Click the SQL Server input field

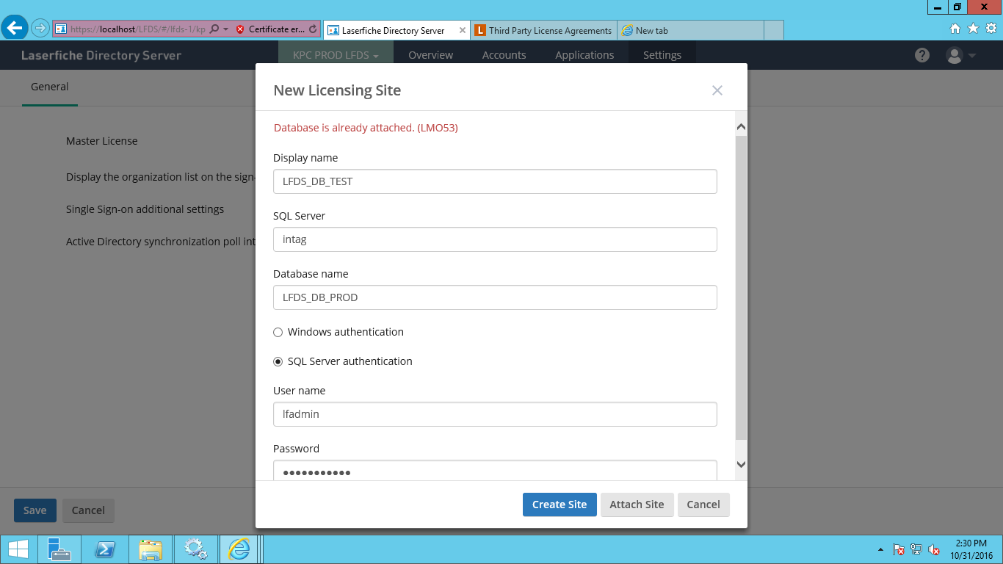pyautogui.click(x=495, y=239)
